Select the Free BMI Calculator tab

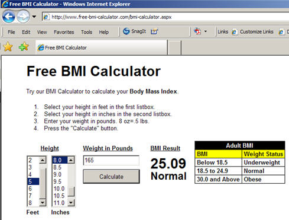pos(102,47)
